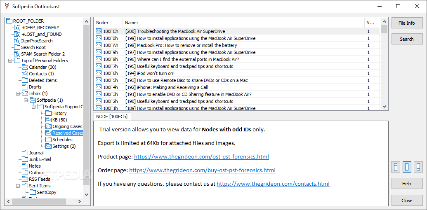This screenshot has width=427, height=210.
Task: Click the KB (50) mail folder icon
Action: [48, 120]
